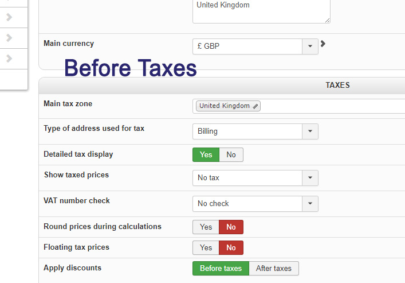Open the Type of address Billing dropdown
The height and width of the screenshot is (283, 405).
(x=255, y=131)
